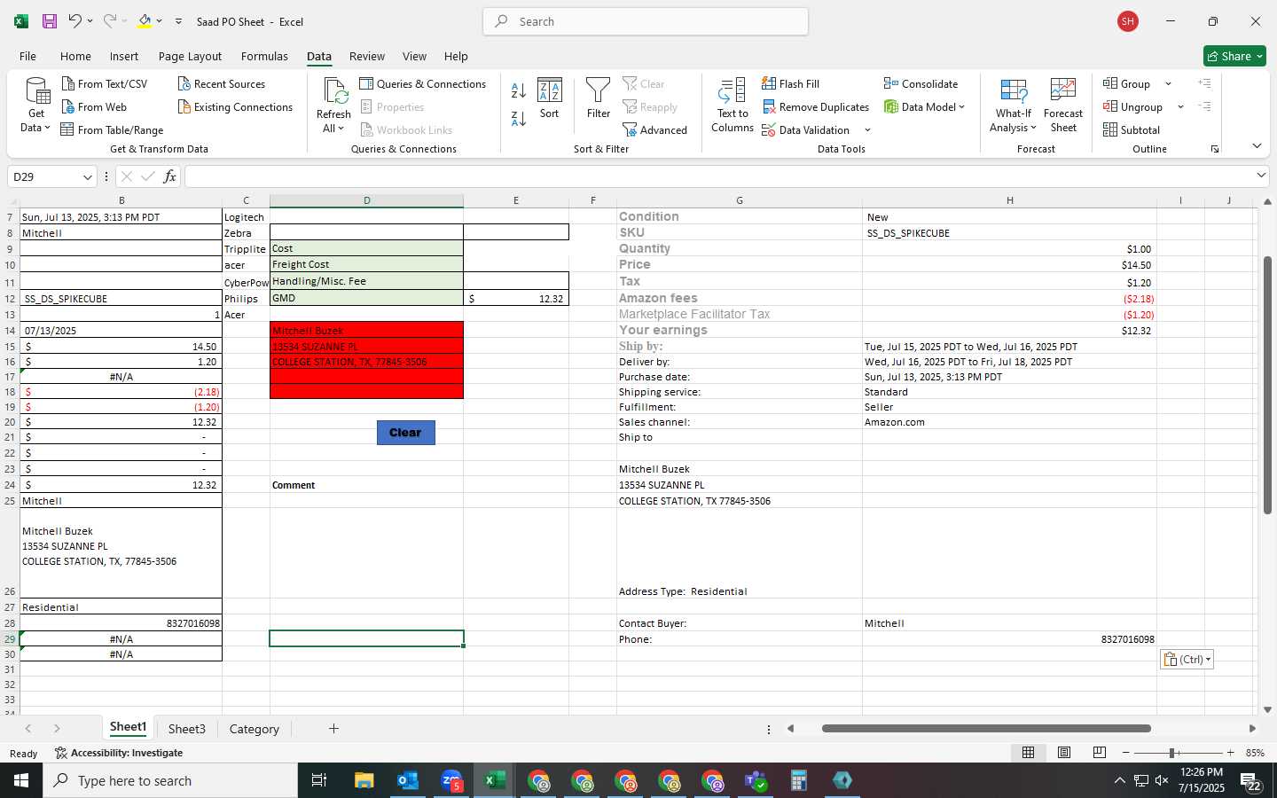Click Consolidate
1277x798 pixels.
921,84
